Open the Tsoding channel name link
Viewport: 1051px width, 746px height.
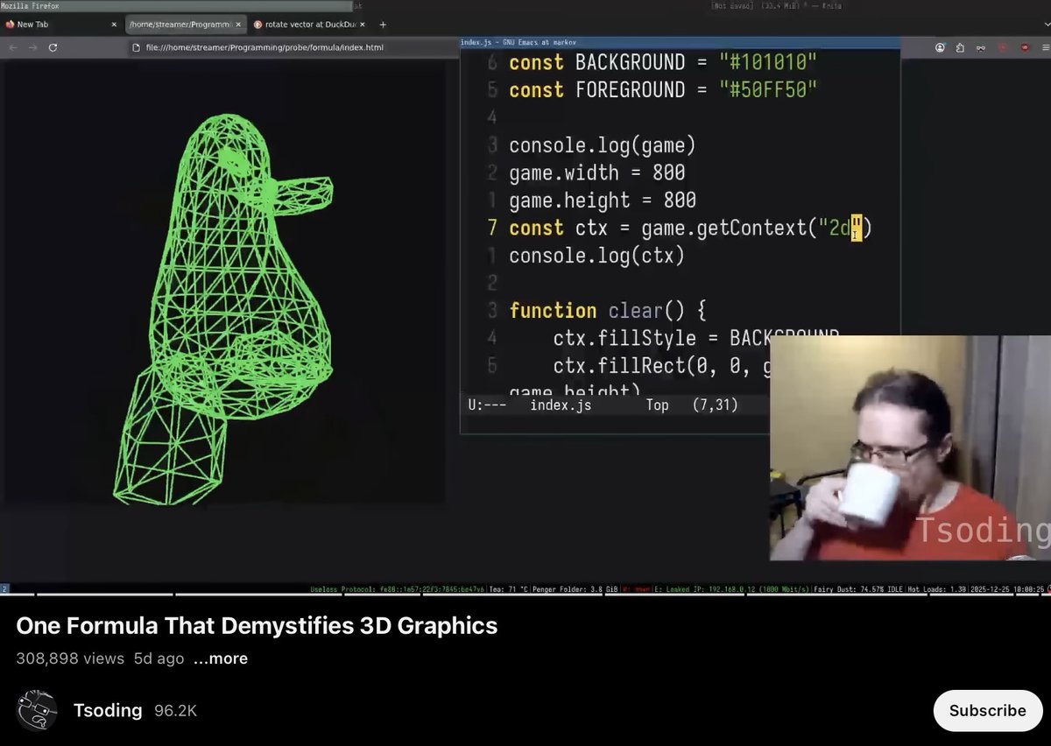(108, 710)
